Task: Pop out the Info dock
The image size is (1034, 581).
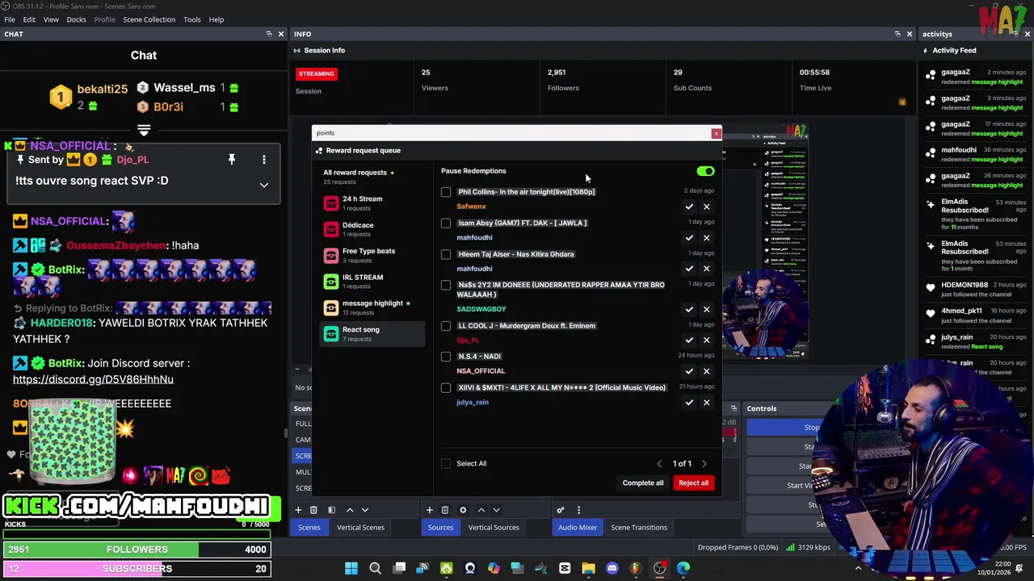Action: point(897,34)
